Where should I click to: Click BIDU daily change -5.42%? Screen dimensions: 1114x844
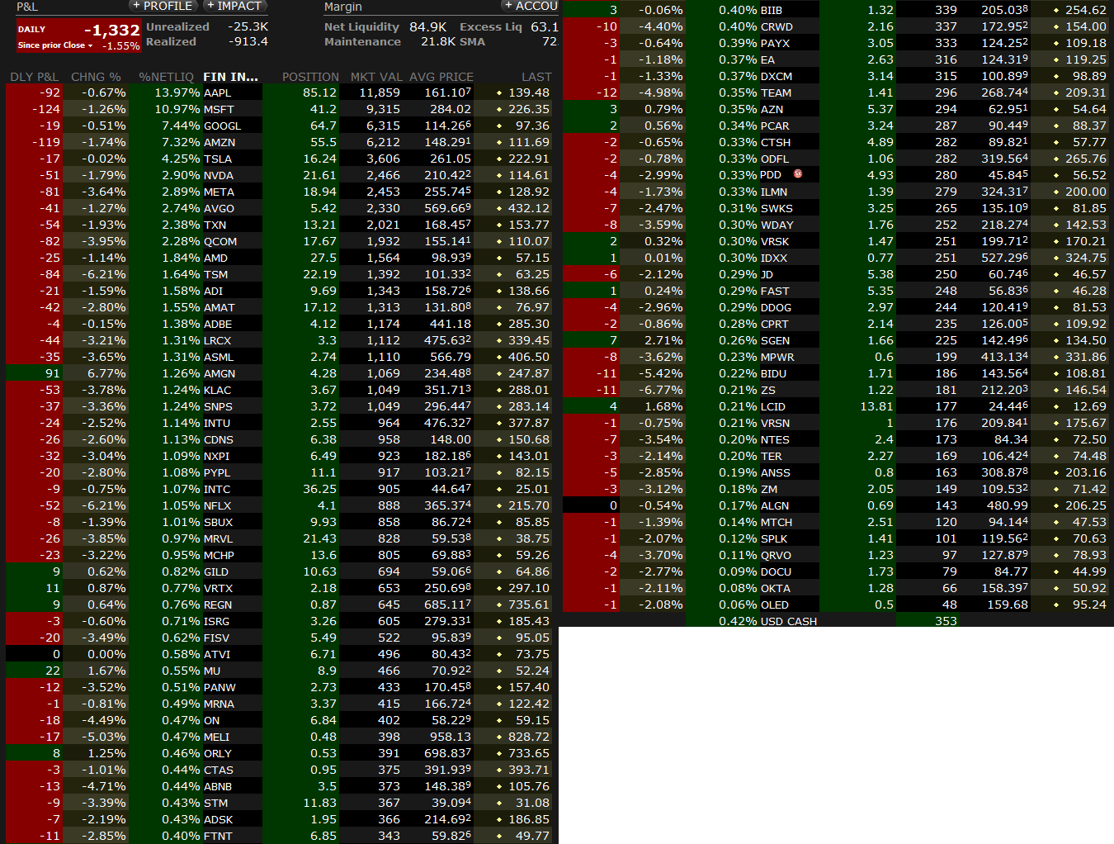[661, 373]
